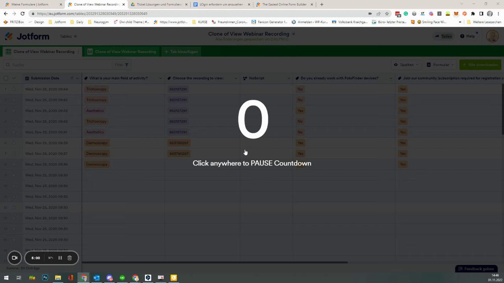Screen dimensions: 504x283
Task: Open the Jotform bookmark folder
Action: tap(57, 22)
